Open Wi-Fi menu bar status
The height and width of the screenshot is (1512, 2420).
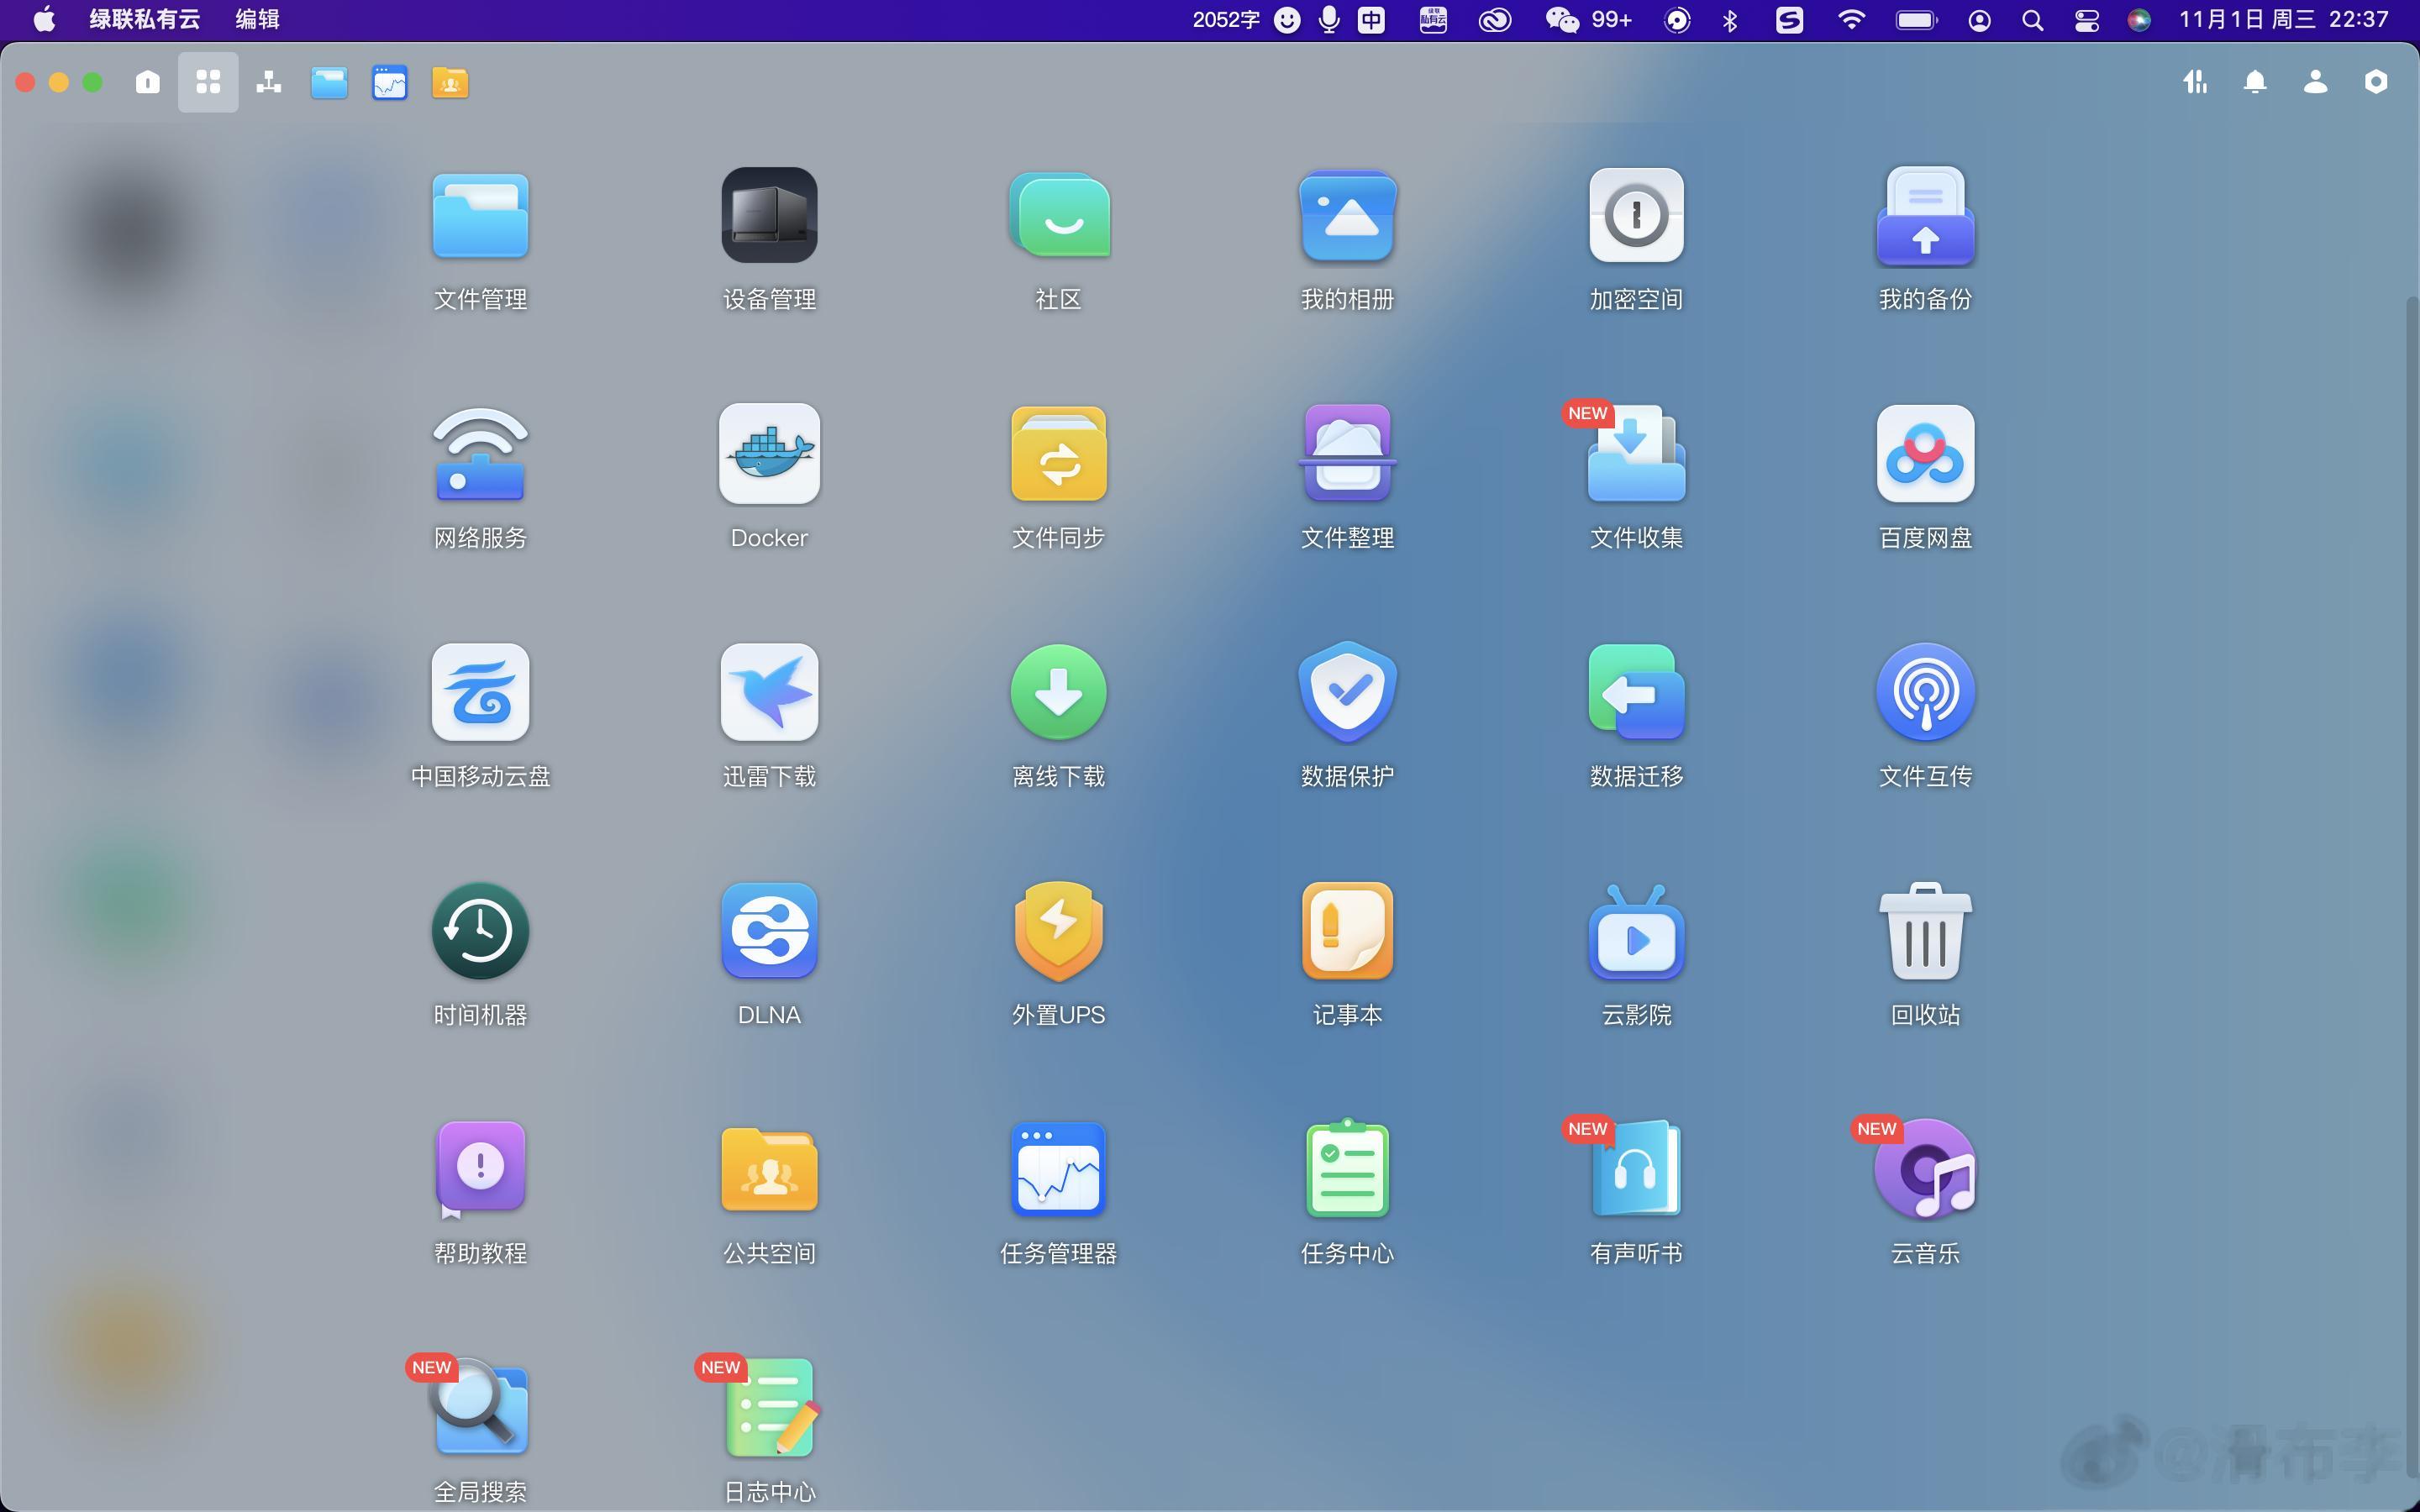point(1851,19)
